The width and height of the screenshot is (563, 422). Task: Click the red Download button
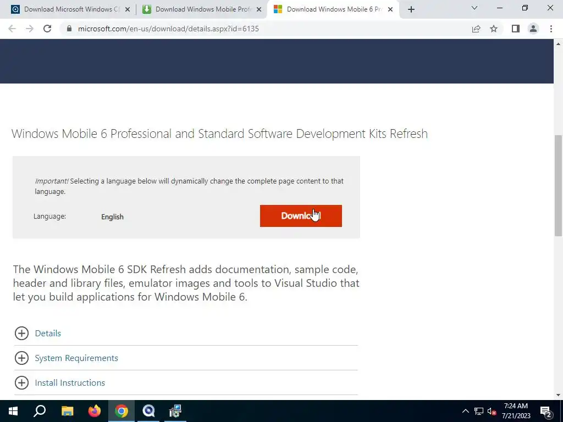coord(301,215)
